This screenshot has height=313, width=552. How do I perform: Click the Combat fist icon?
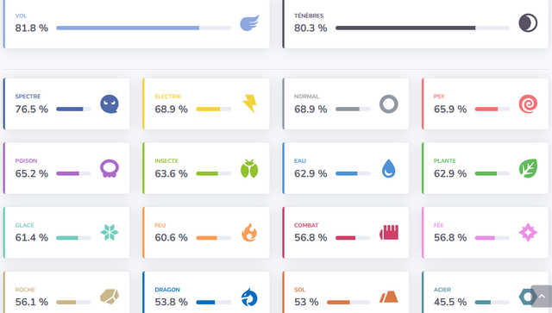[x=389, y=233]
